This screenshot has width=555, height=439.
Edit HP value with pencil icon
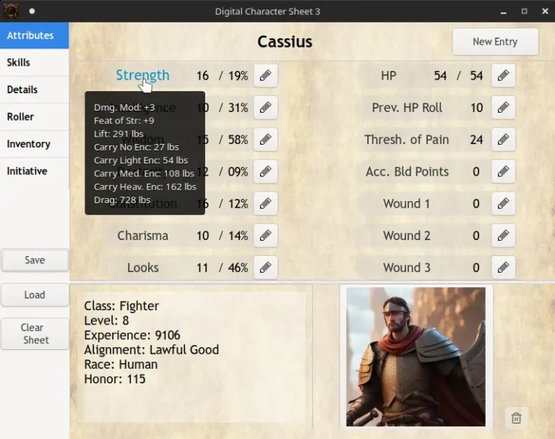[503, 75]
